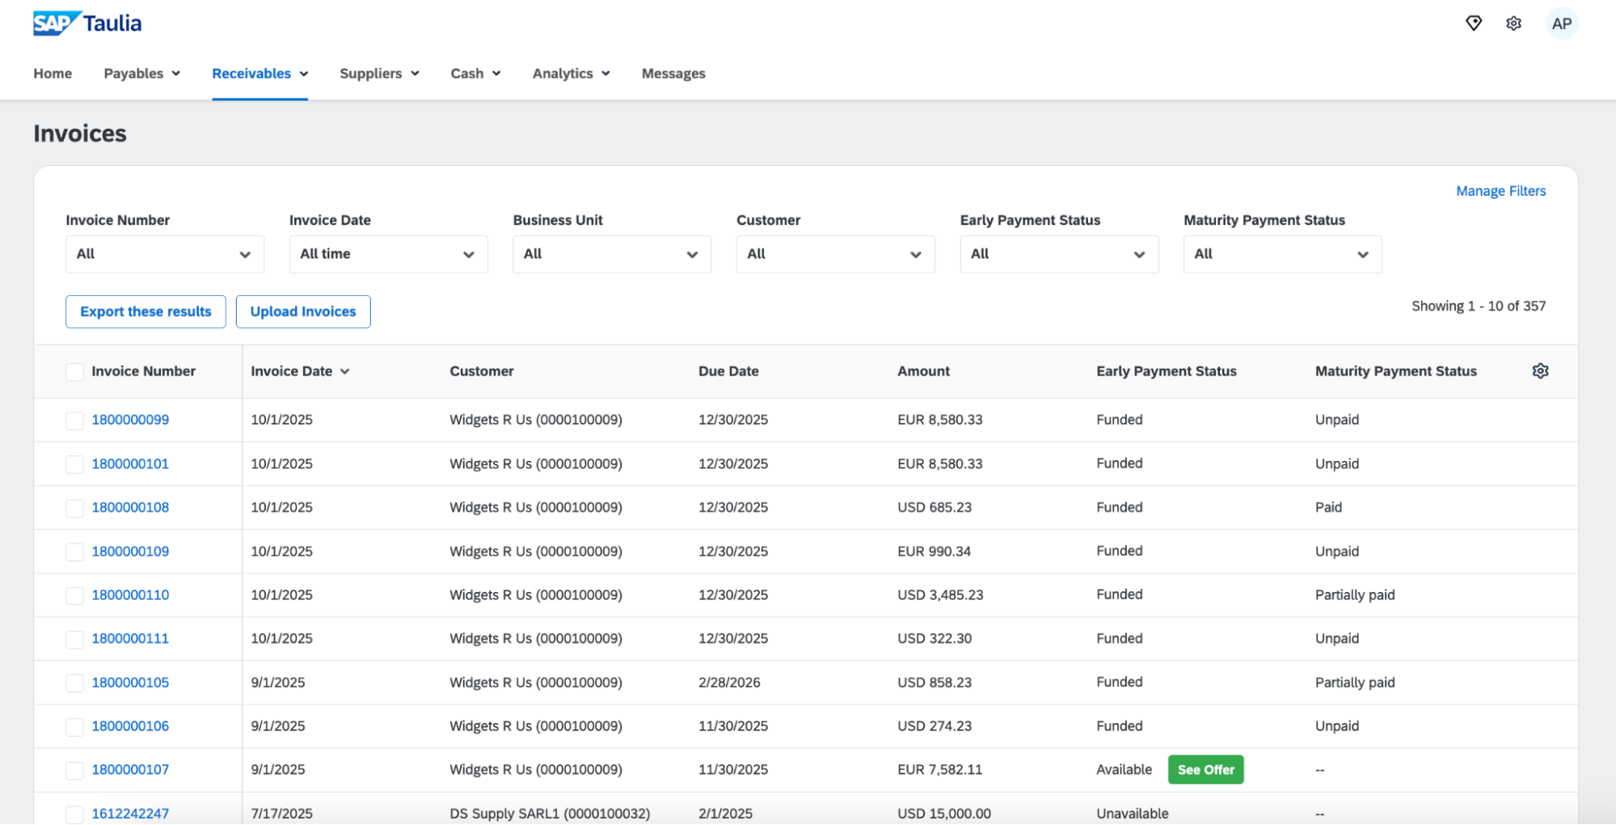Click the Upload Invoices button
Viewport: 1616px width, 825px height.
coord(303,311)
